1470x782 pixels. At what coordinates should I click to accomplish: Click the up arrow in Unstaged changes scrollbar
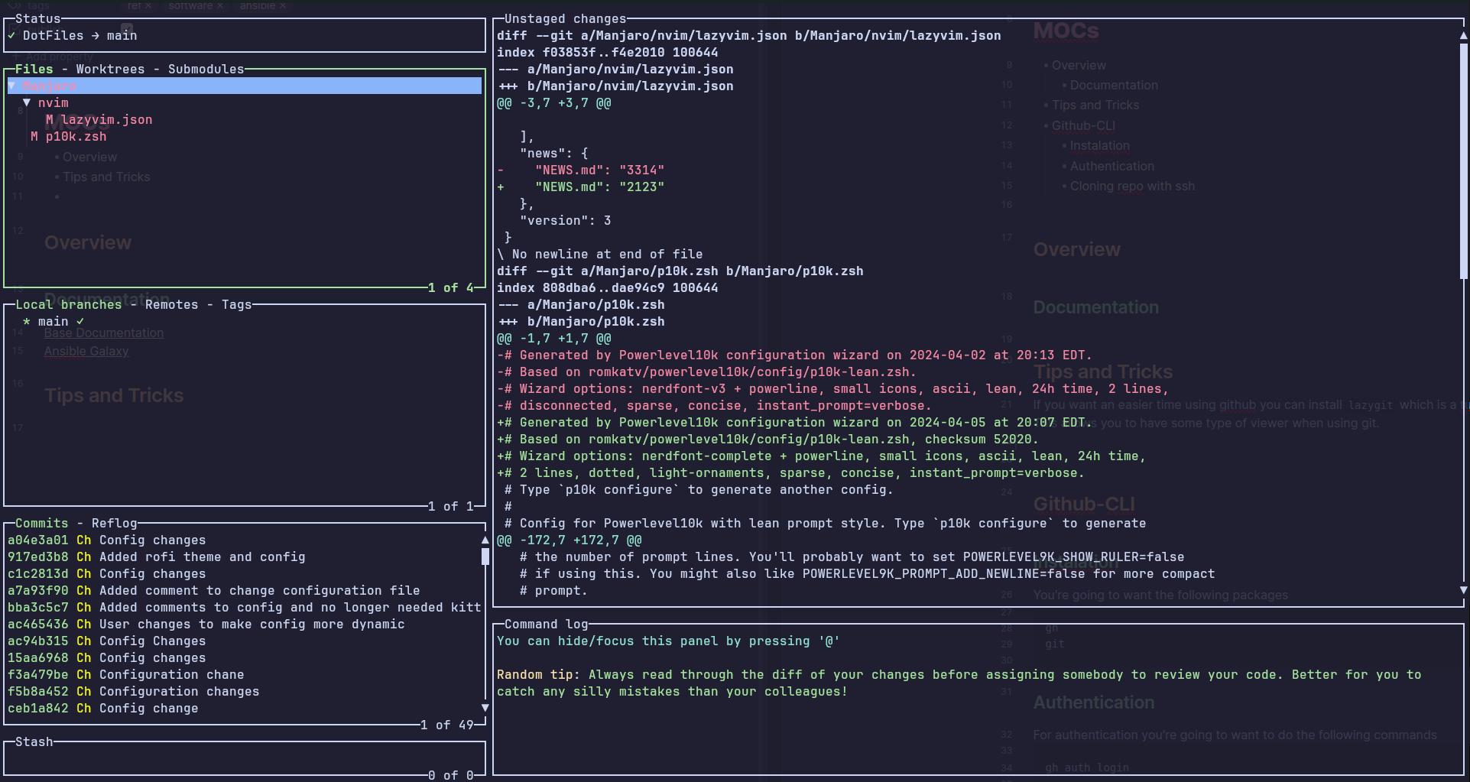click(1463, 35)
